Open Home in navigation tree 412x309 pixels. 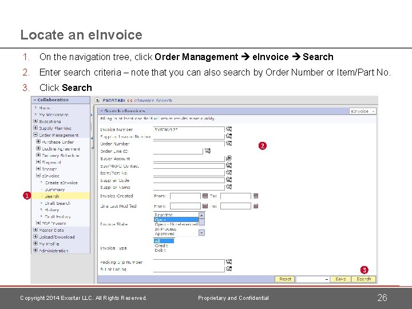click(x=45, y=108)
